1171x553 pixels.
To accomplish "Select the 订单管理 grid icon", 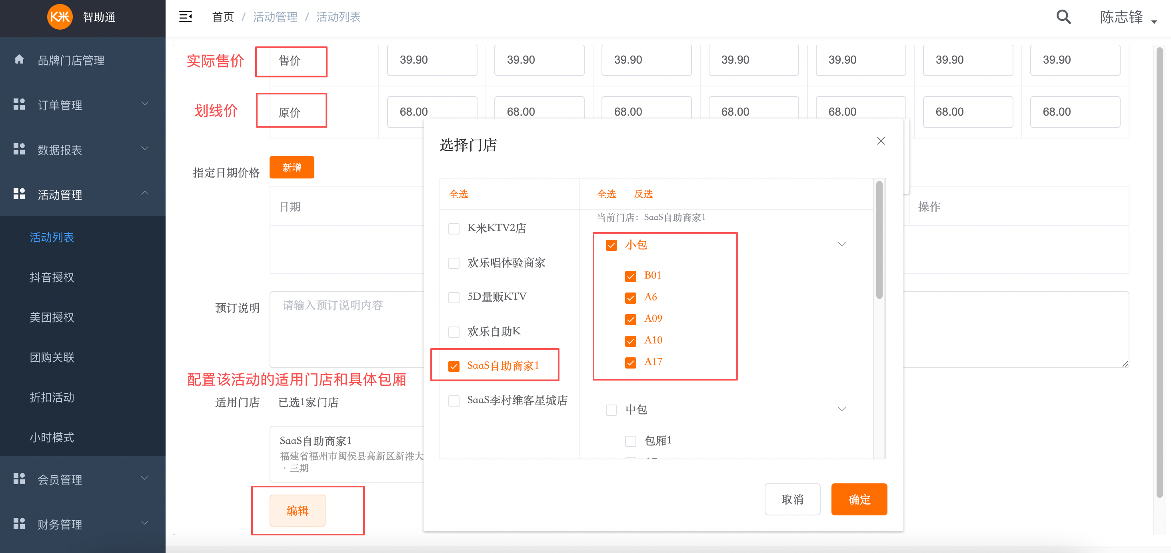I will tap(19, 104).
